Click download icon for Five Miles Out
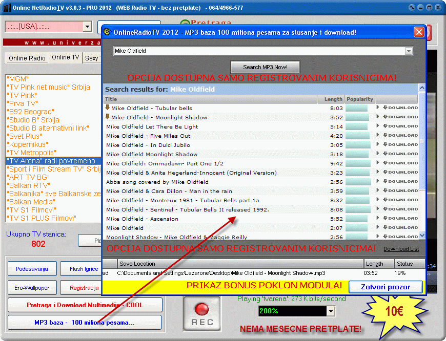The height and width of the screenshot is (341, 446). click(400, 136)
